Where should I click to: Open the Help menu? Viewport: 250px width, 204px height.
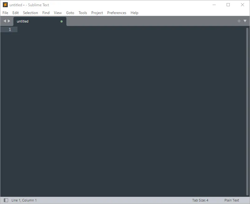134,13
